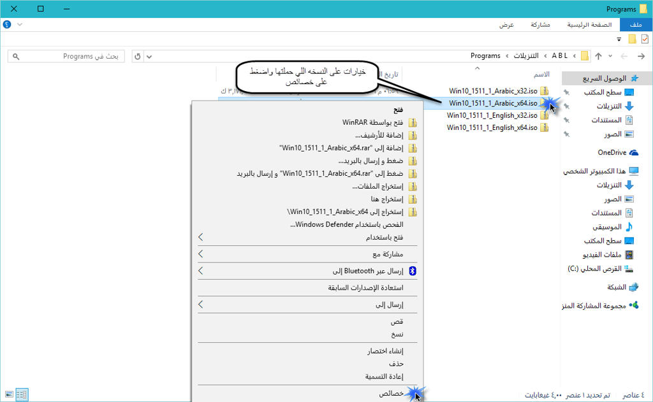This screenshot has height=402, width=653.
Task: Expand the chevron between التنزيلات and Programs breadcrumbs
Action: coord(507,56)
